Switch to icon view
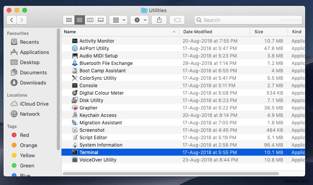 point(69,20)
